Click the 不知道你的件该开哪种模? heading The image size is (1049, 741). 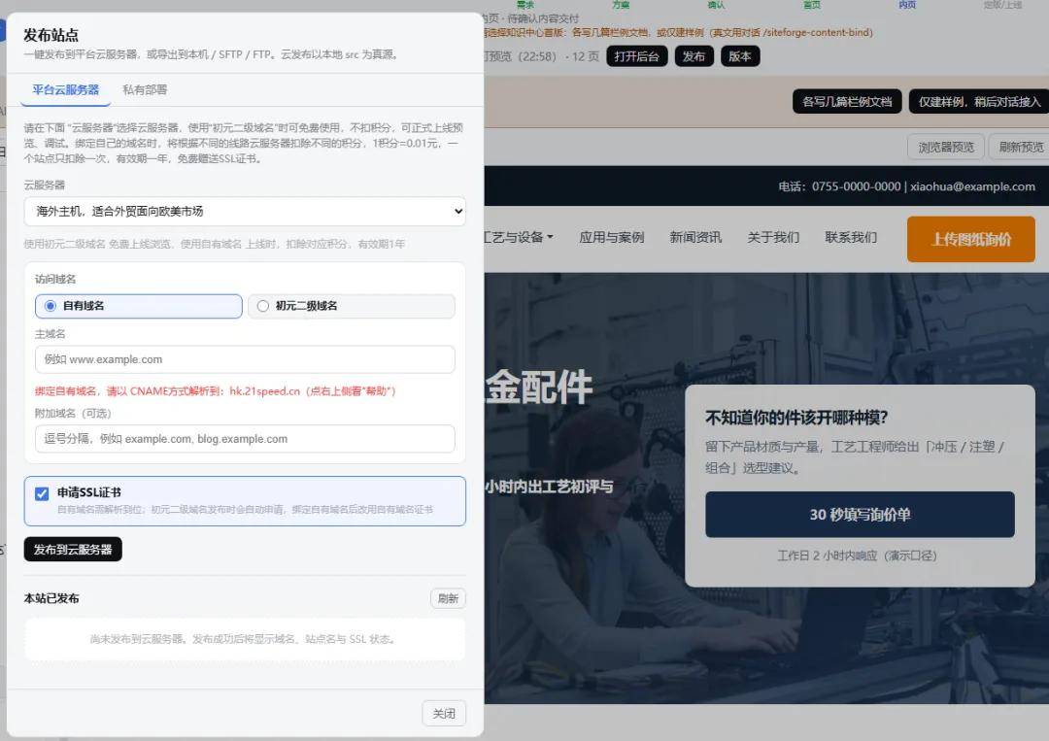[x=796, y=418]
